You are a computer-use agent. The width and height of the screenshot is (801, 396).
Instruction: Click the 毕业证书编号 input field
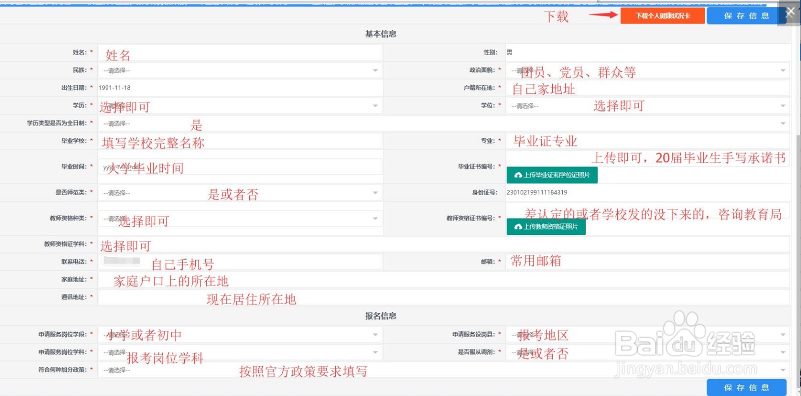click(648, 158)
